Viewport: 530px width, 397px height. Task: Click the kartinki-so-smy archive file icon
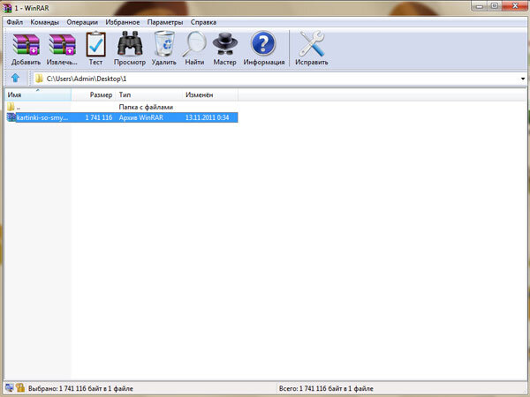(11, 117)
